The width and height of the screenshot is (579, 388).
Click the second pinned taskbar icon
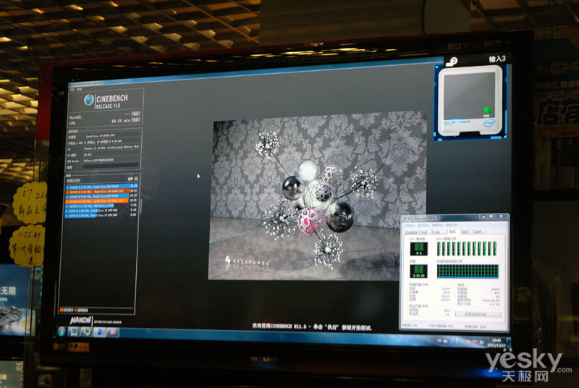(86, 332)
